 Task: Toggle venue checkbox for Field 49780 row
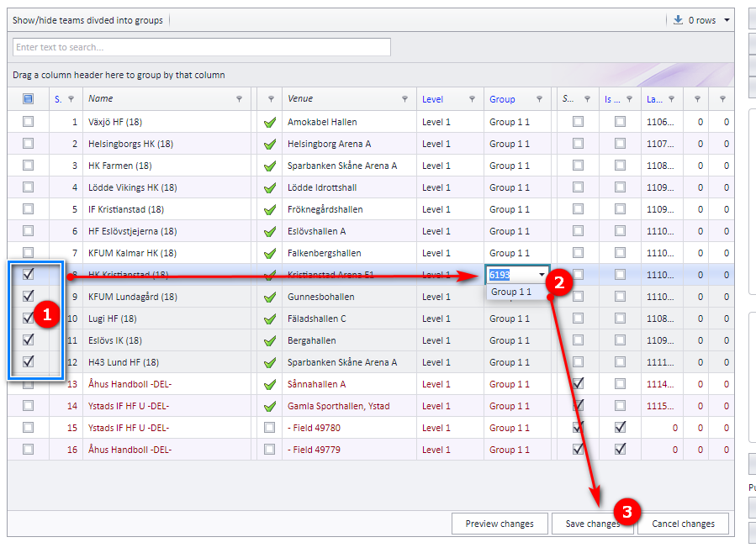pos(269,427)
